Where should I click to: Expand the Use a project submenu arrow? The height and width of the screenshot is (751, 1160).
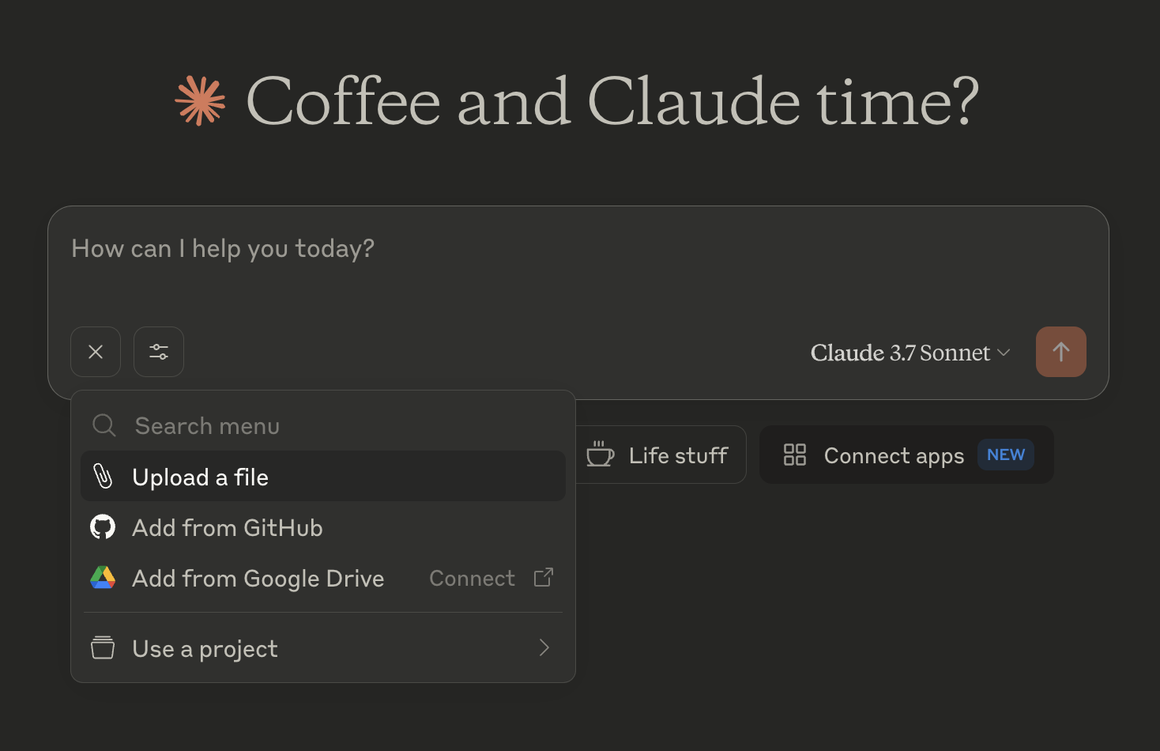coord(544,648)
